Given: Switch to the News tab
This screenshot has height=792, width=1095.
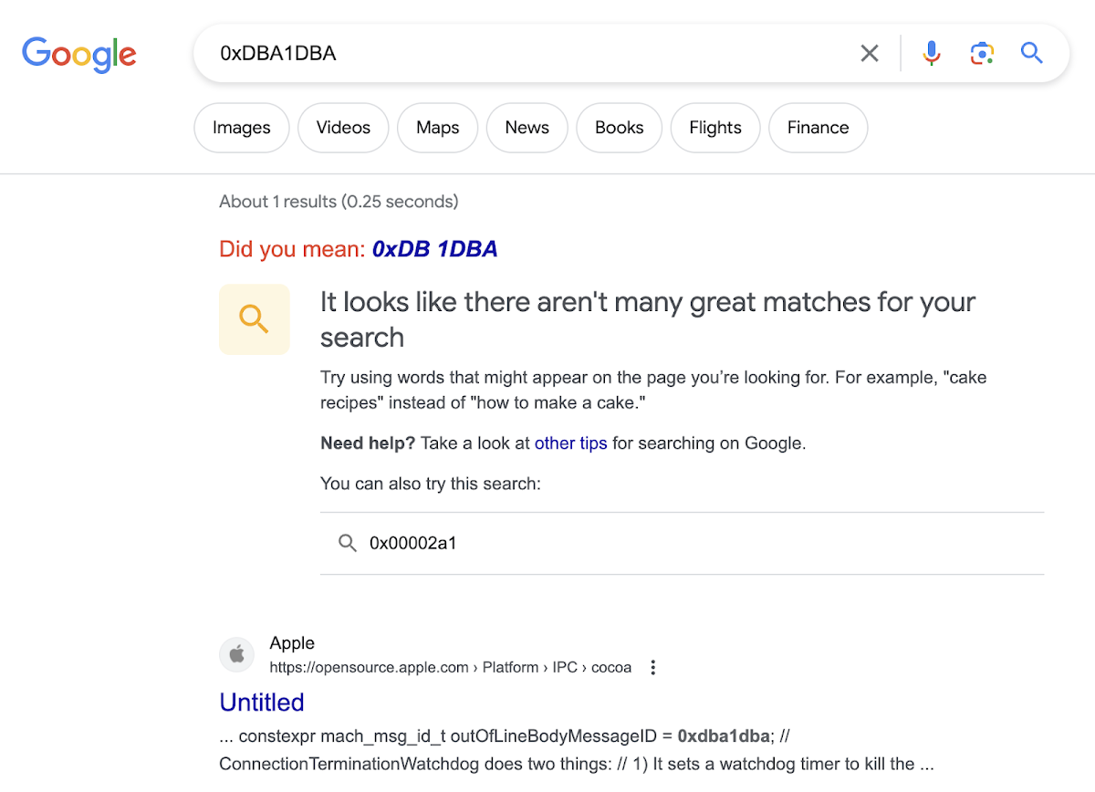Looking at the screenshot, I should [x=527, y=128].
